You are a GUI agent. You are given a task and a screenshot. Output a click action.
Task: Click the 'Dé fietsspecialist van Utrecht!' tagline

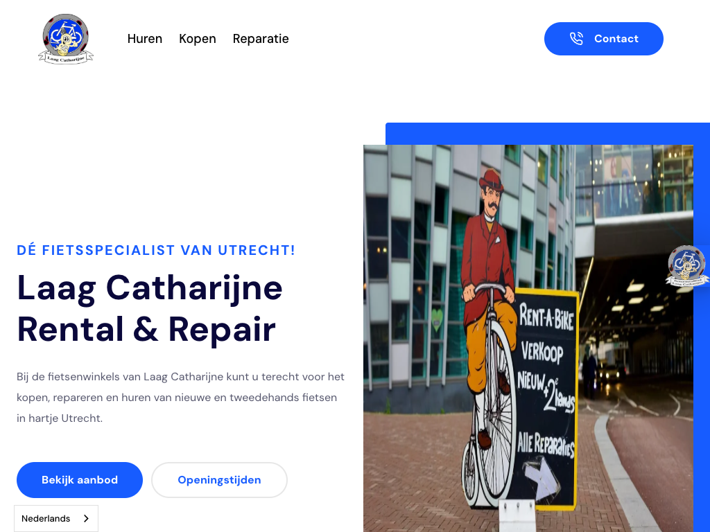(x=156, y=250)
